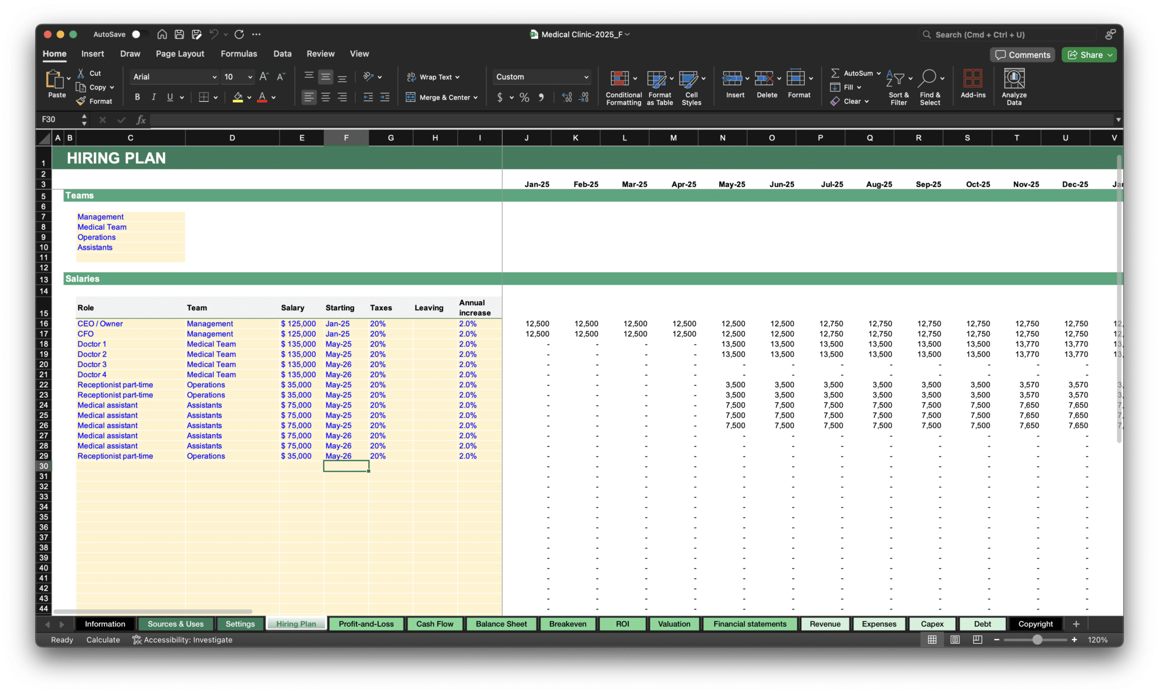This screenshot has height=694, width=1159.
Task: Click the increase decimal icon
Action: (566, 97)
